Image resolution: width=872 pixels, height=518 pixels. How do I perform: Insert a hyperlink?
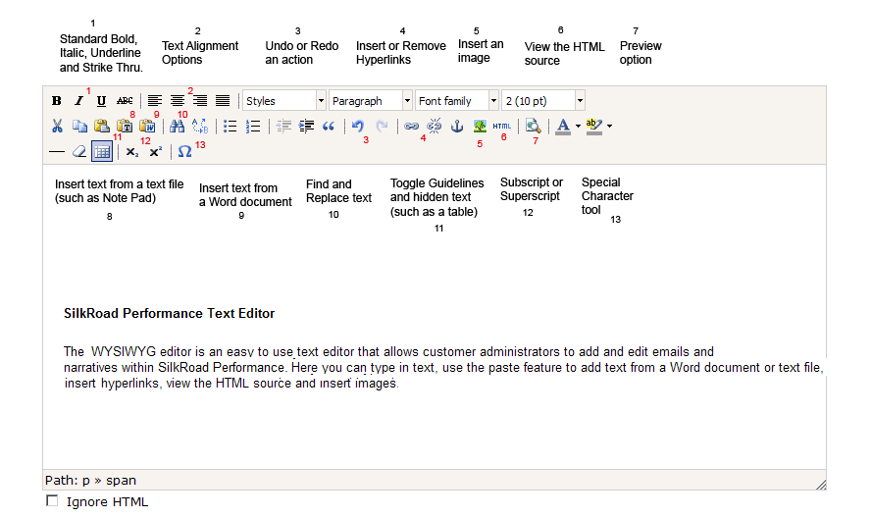(412, 127)
